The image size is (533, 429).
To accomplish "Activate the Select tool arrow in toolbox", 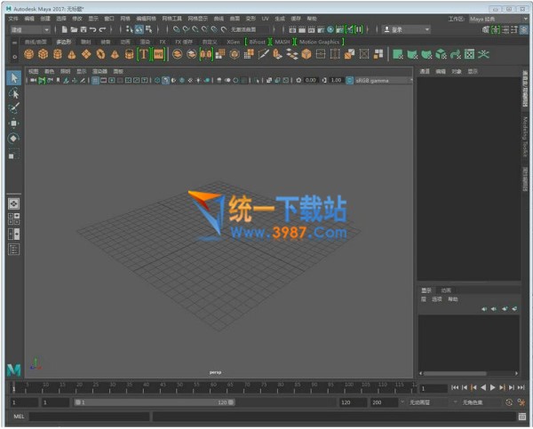I will 13,78.
